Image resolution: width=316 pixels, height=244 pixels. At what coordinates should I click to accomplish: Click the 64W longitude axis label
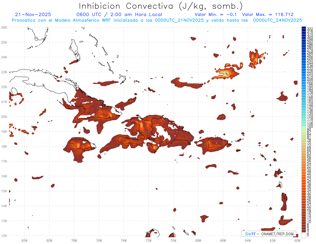click(248, 240)
